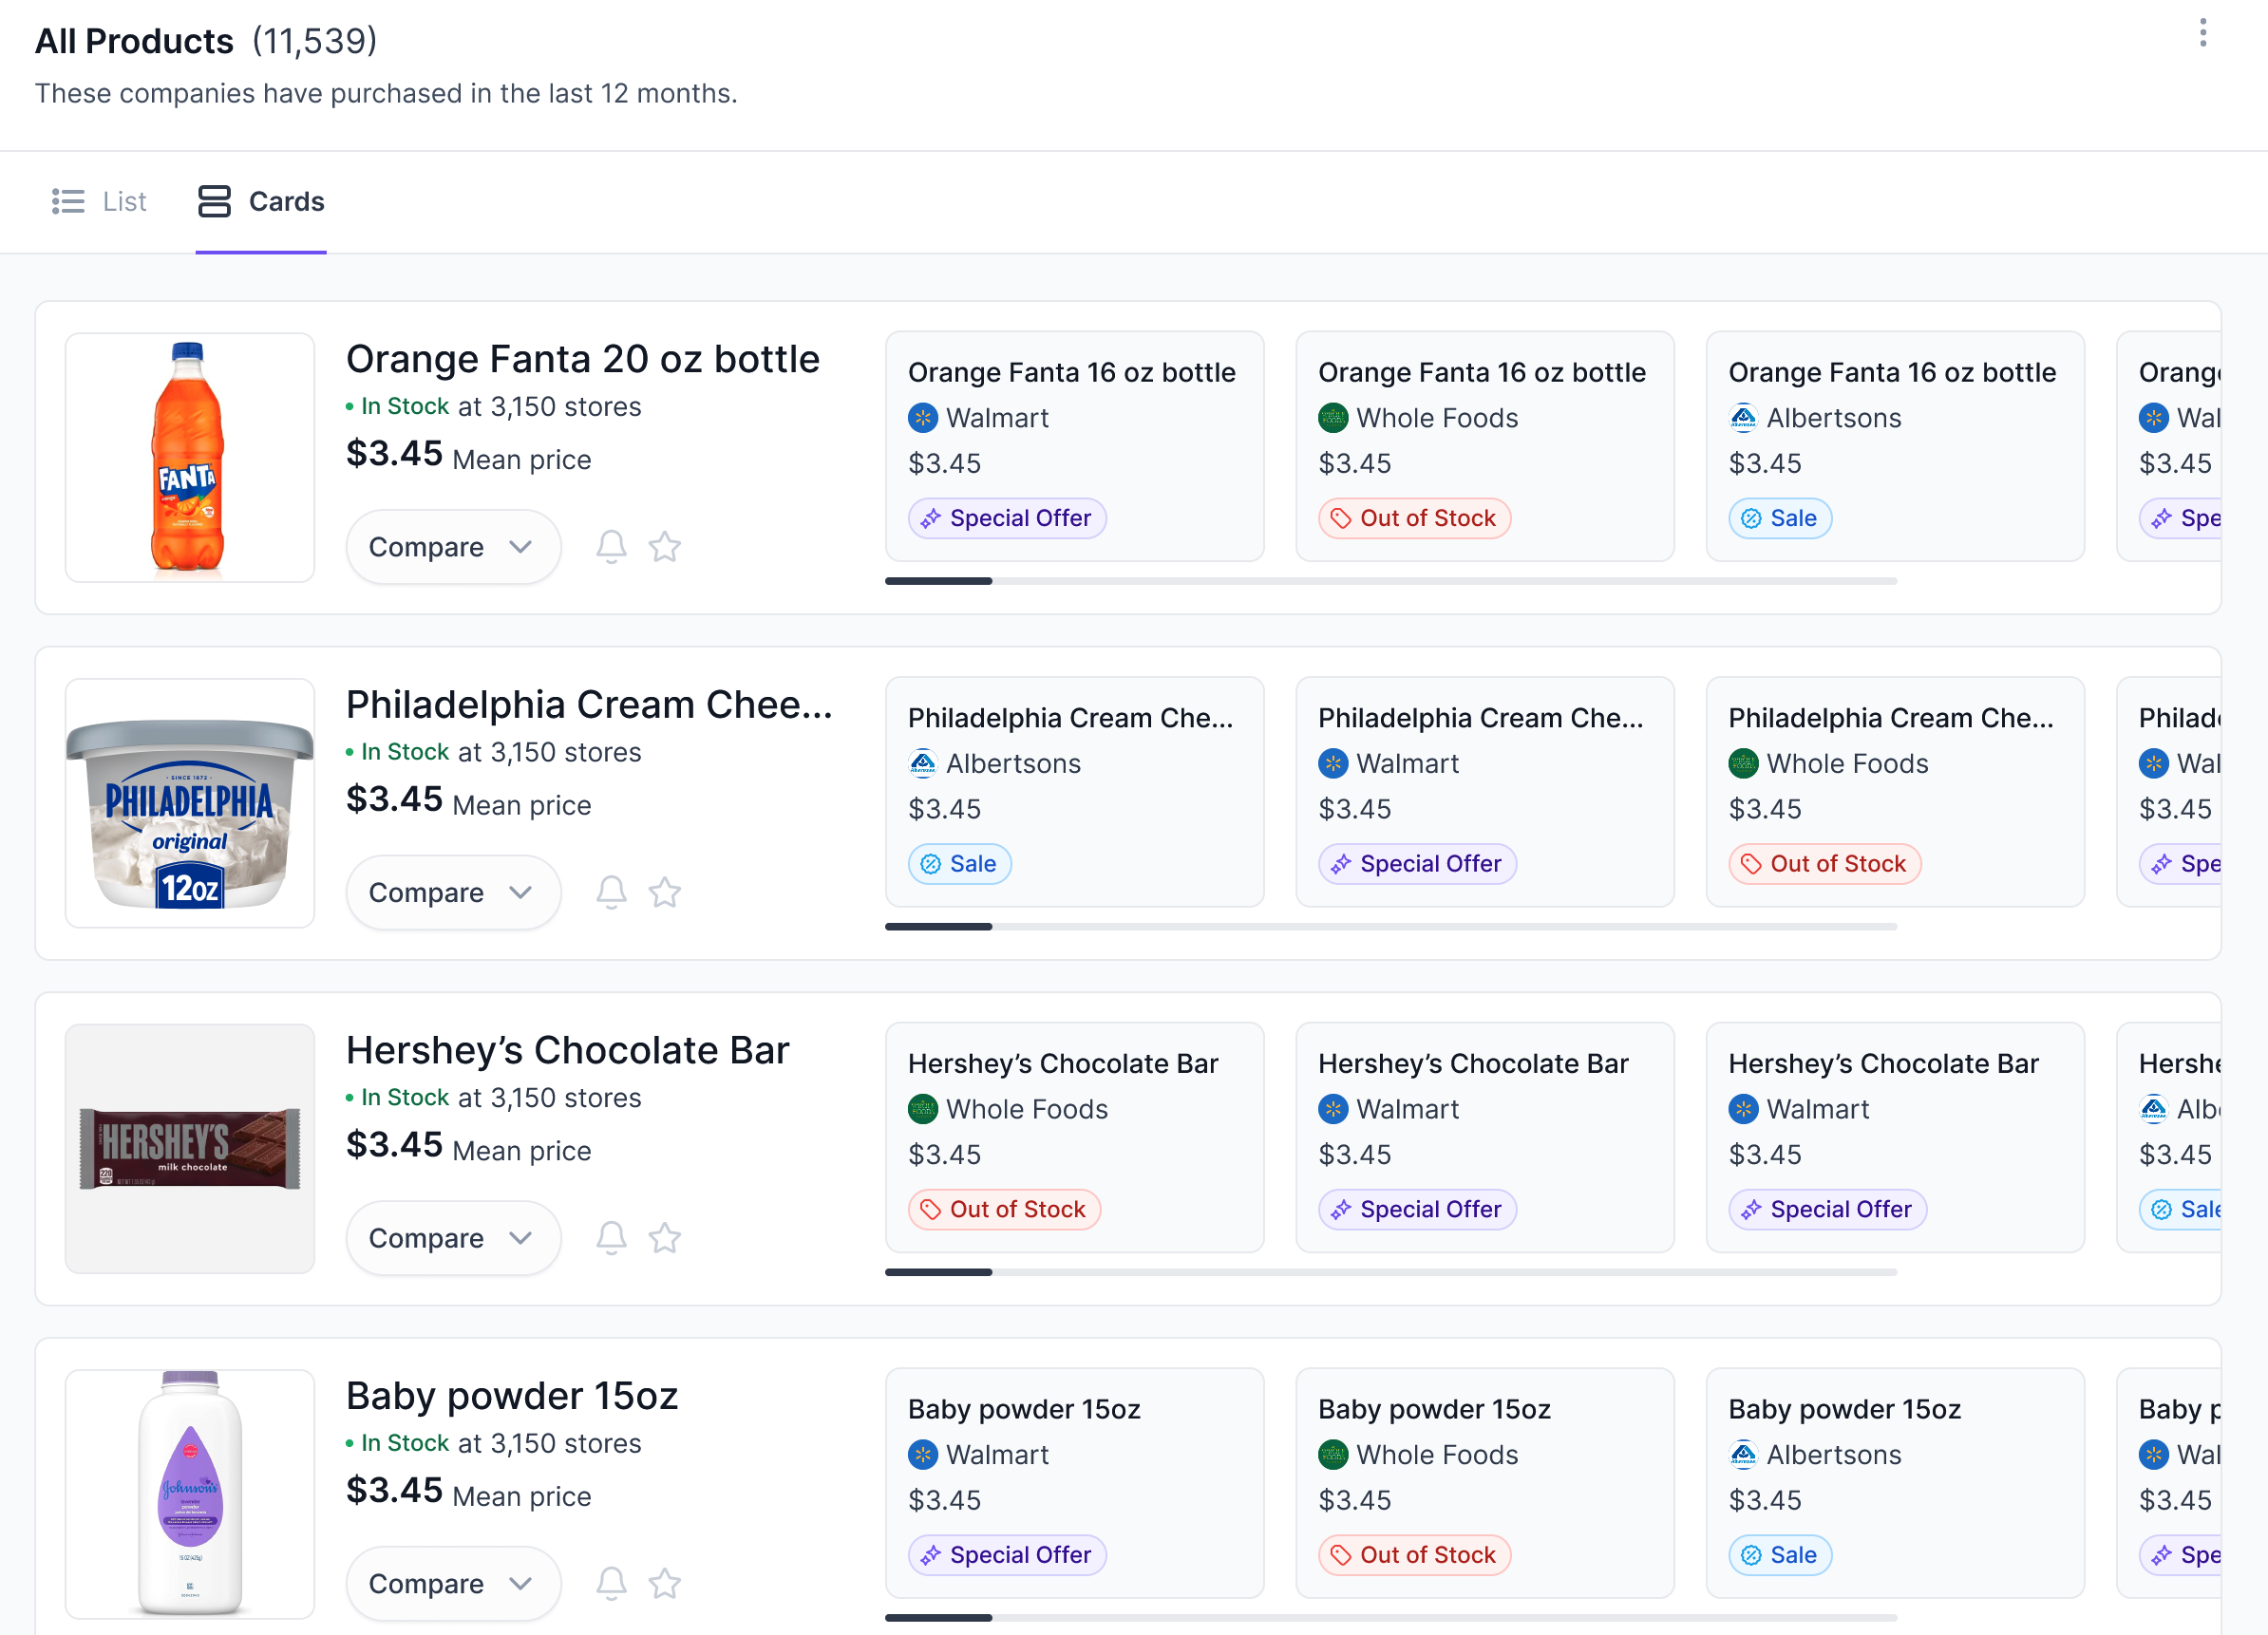Click horizontal scrollbar under Orange Fanta cards
The height and width of the screenshot is (1635, 2268).
(1391, 581)
